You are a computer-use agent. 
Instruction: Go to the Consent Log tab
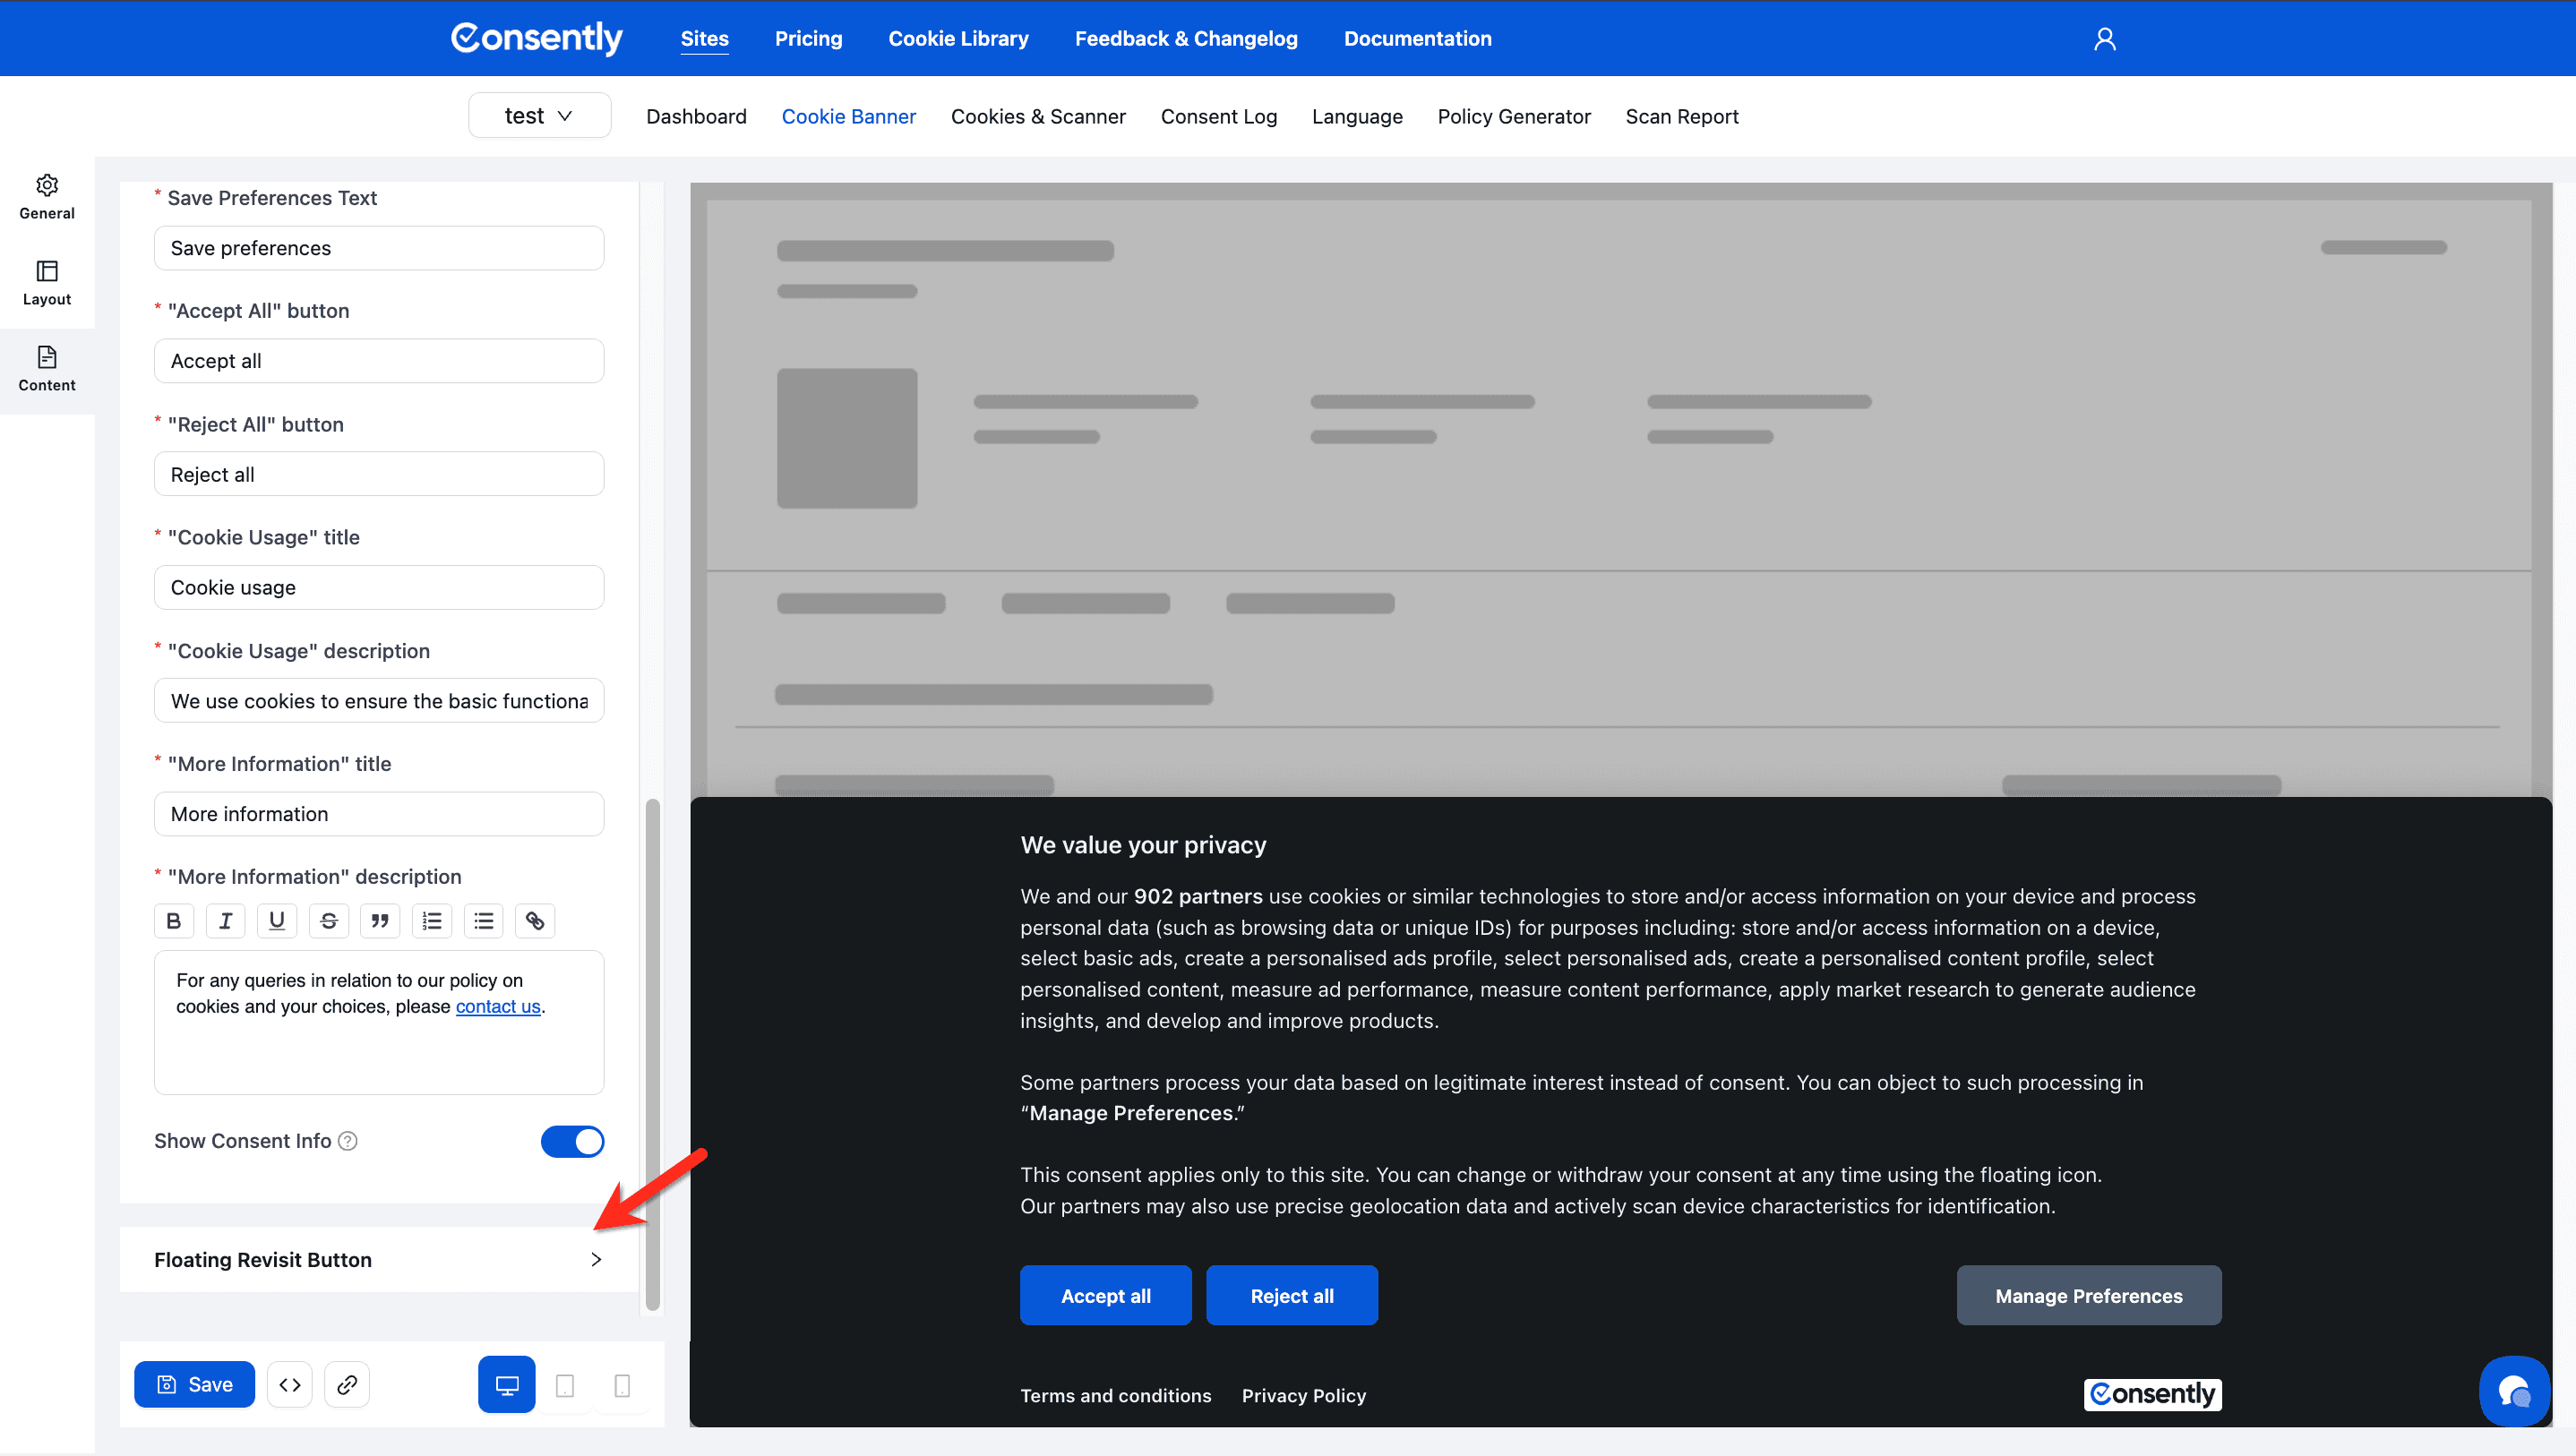pos(1218,116)
